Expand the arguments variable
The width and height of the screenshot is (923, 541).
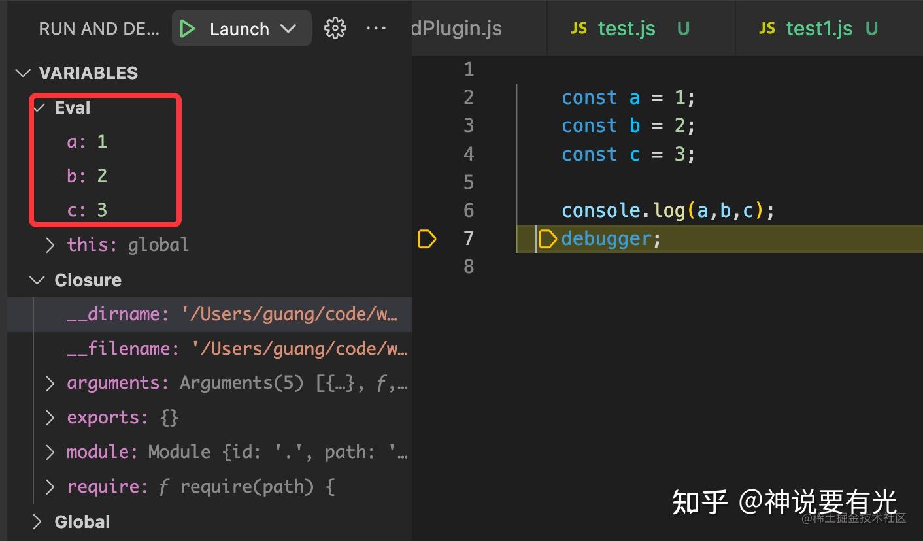coord(50,383)
